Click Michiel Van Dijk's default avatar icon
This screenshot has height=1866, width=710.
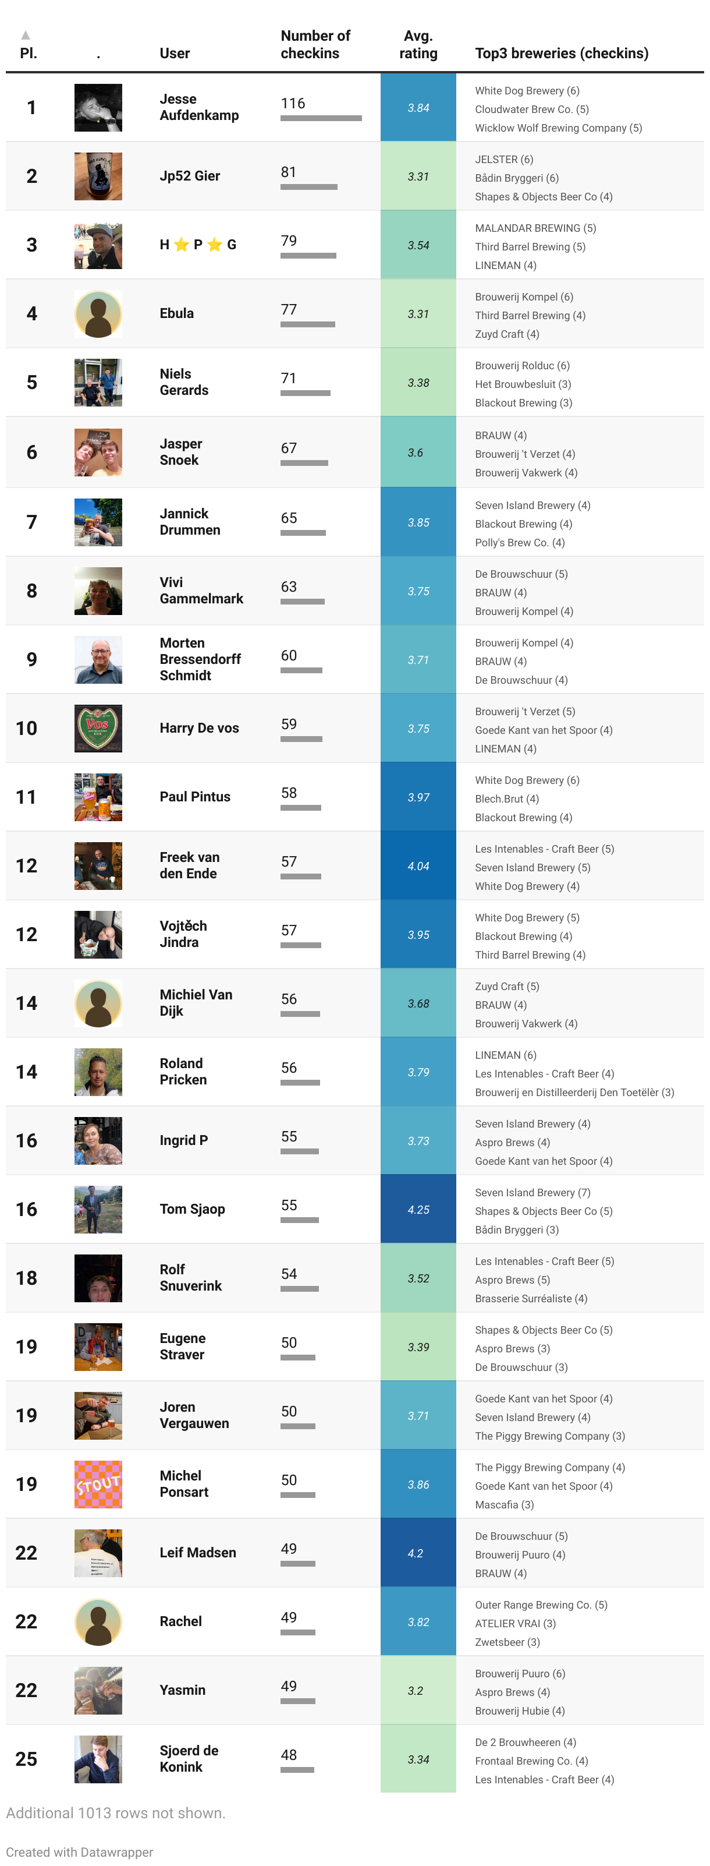pyautogui.click(x=98, y=1003)
